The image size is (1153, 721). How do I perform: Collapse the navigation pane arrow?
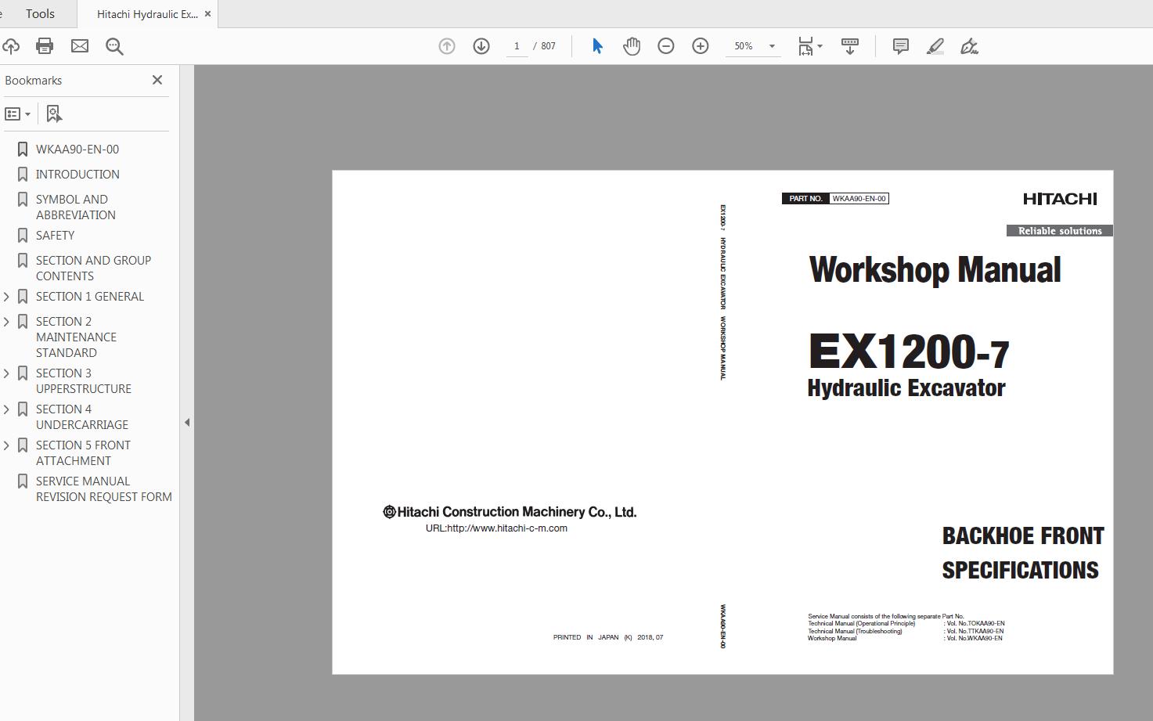tap(186, 422)
